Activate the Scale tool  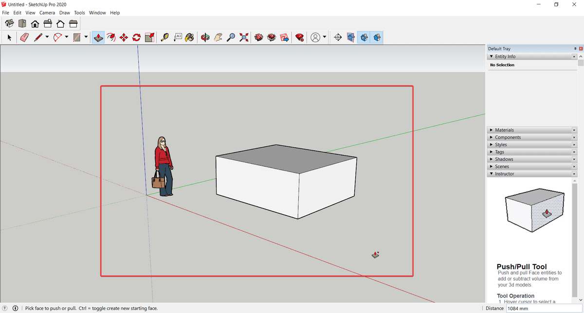tap(149, 37)
